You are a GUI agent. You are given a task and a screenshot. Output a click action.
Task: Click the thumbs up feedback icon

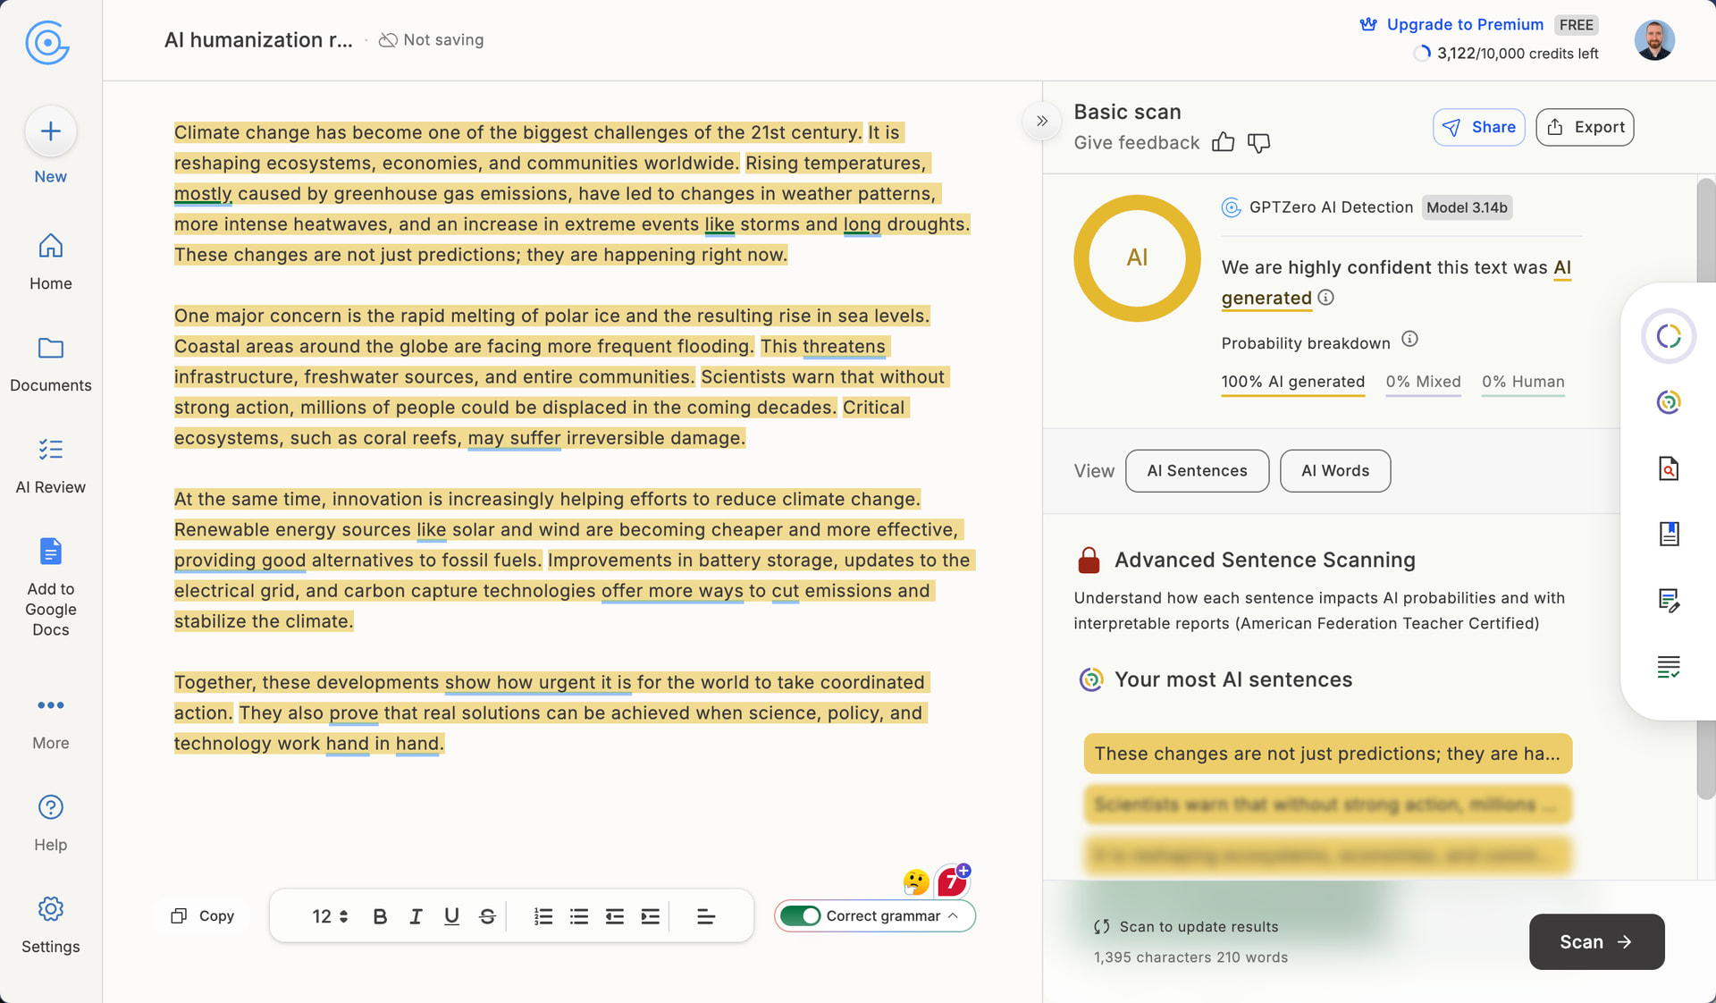tap(1223, 143)
